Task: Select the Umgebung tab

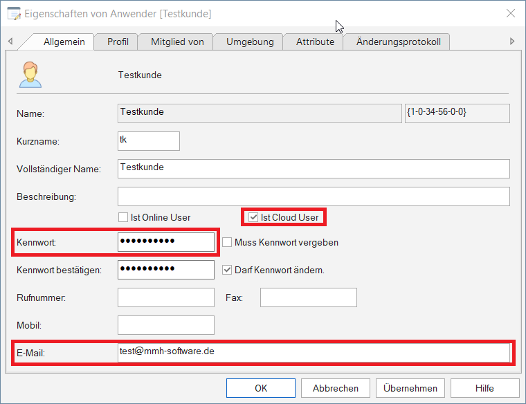Action: 250,42
